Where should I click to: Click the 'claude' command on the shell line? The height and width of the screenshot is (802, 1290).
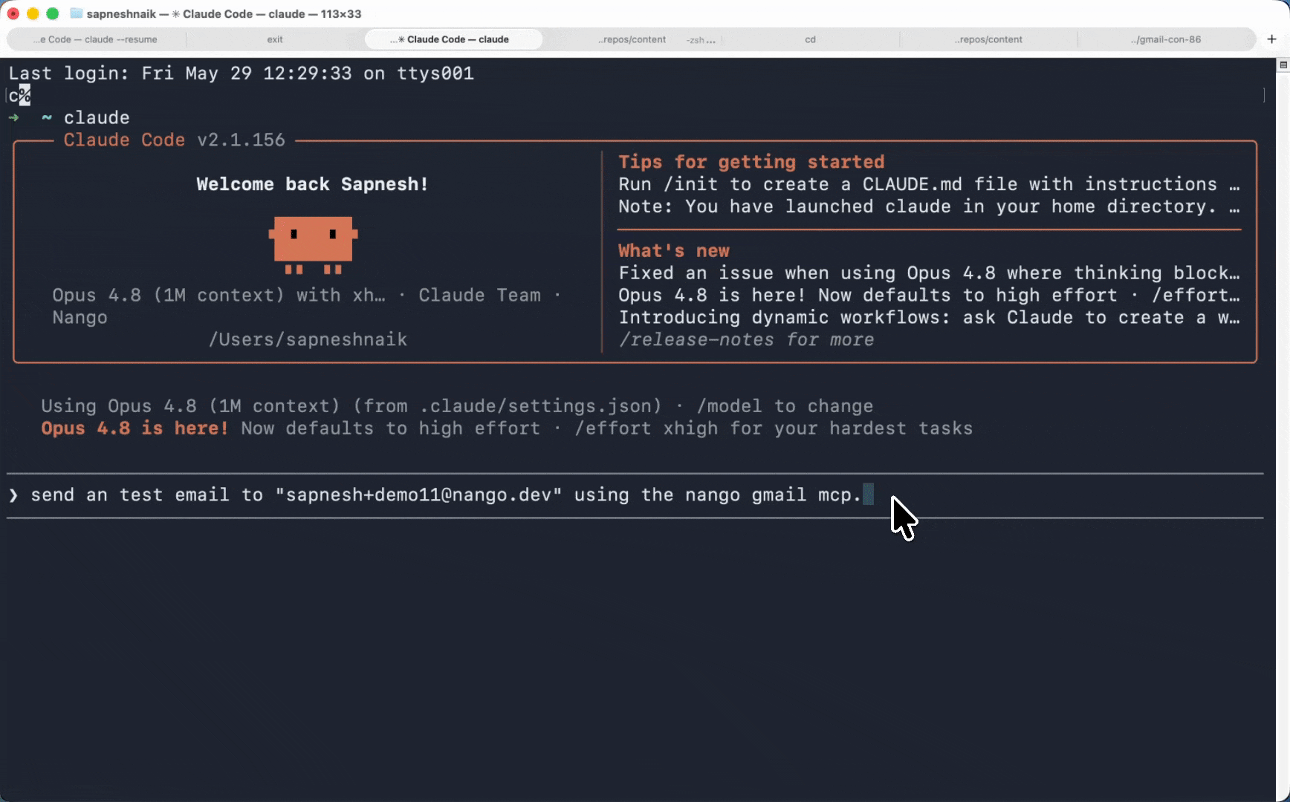pyautogui.click(x=97, y=117)
